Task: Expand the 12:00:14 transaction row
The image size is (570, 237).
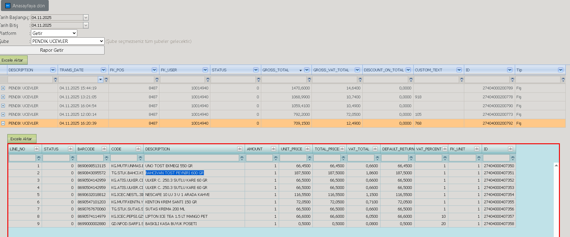Action: click(x=3, y=115)
